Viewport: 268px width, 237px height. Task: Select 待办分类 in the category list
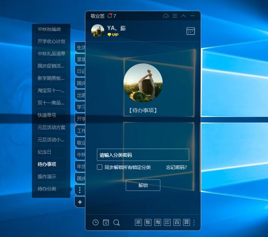(51, 189)
